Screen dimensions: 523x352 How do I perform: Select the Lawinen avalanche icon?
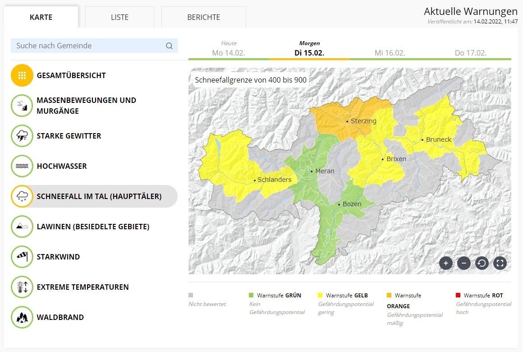tap(22, 227)
